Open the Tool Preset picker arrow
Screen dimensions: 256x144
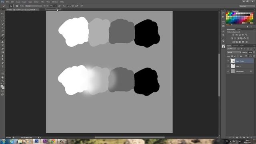click(x=7, y=6)
